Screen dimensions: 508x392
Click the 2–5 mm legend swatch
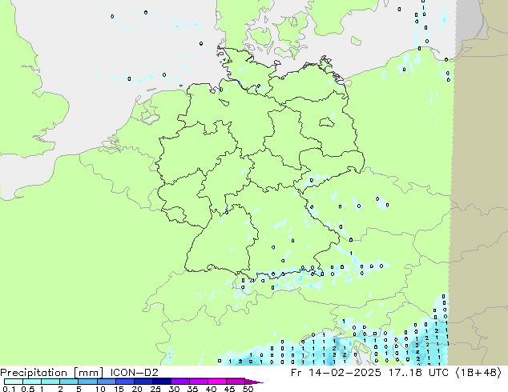[x=69, y=382]
